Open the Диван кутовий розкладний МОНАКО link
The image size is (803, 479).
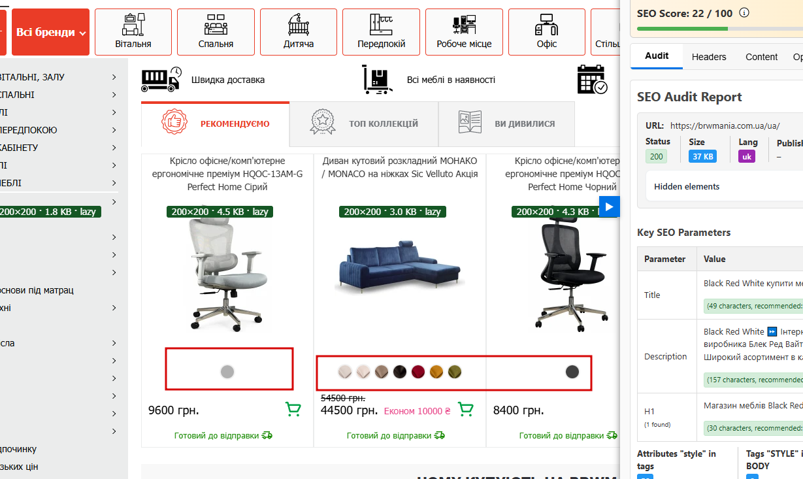(400, 167)
